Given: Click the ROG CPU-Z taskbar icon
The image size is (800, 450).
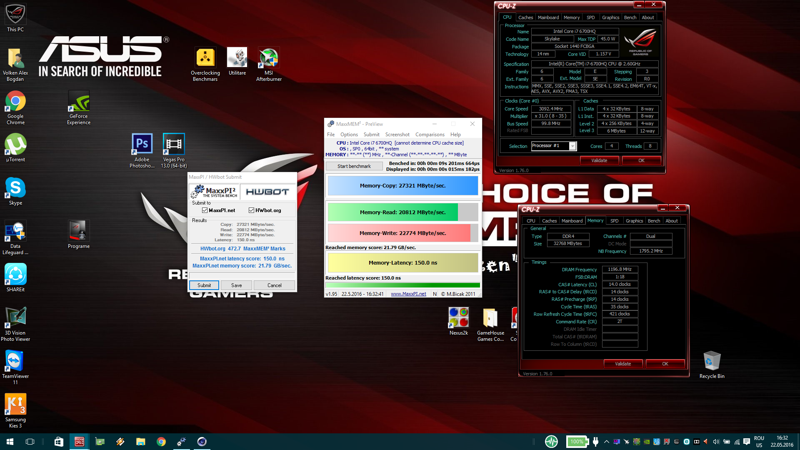Looking at the screenshot, I should 79,442.
